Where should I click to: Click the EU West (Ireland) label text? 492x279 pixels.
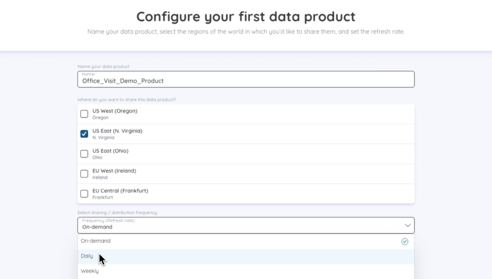pos(114,171)
